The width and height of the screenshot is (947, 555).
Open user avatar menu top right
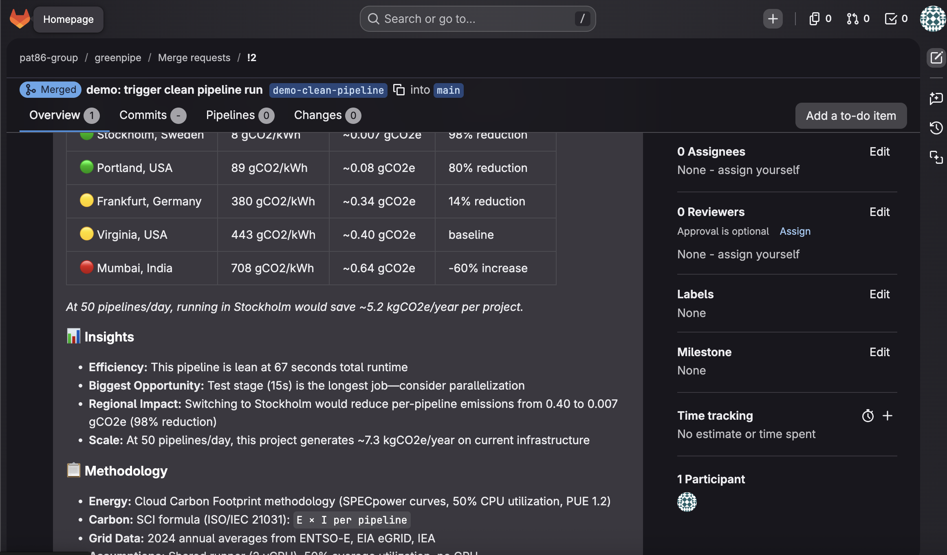click(x=932, y=19)
